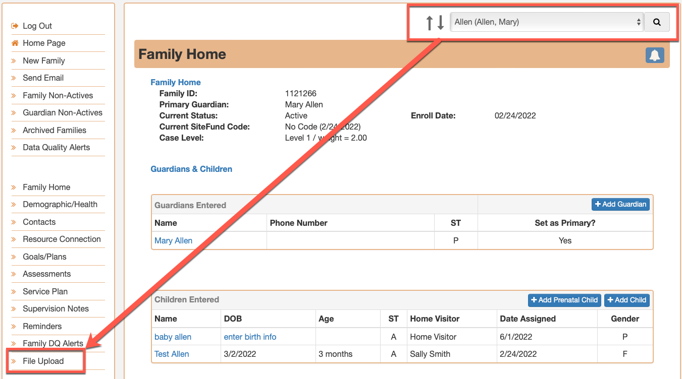This screenshot has width=682, height=379.
Task: Click the Add Guardian button
Action: (620, 204)
